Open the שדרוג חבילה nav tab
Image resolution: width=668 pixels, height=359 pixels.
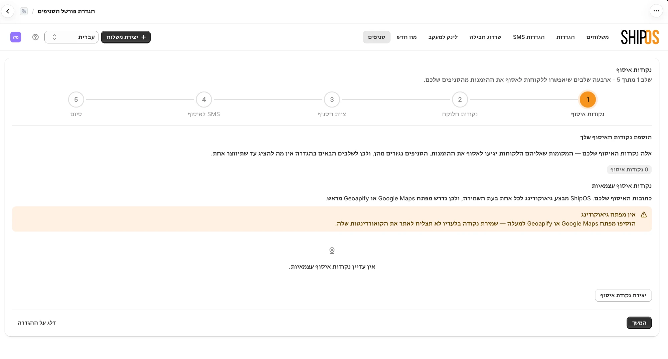(485, 37)
